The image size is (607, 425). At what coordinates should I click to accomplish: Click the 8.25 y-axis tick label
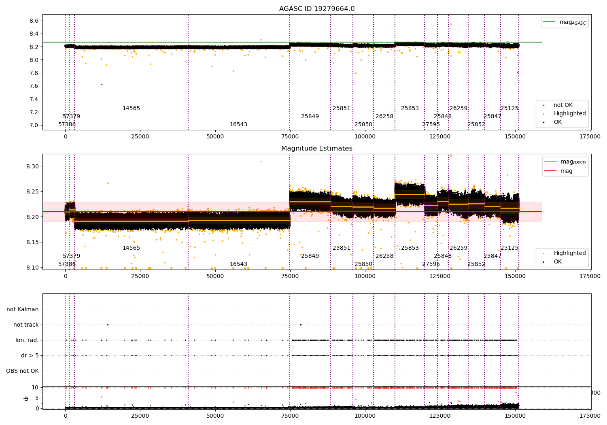[x=32, y=191]
